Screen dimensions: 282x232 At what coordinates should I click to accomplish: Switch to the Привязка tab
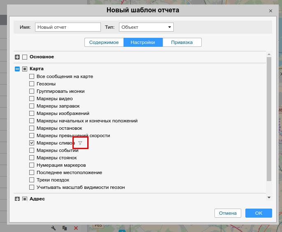pyautogui.click(x=182, y=42)
